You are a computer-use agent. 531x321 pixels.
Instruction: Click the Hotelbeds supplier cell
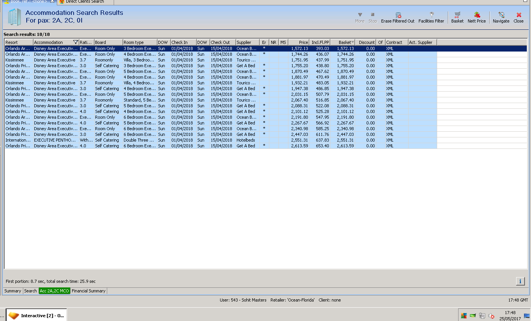(x=248, y=140)
